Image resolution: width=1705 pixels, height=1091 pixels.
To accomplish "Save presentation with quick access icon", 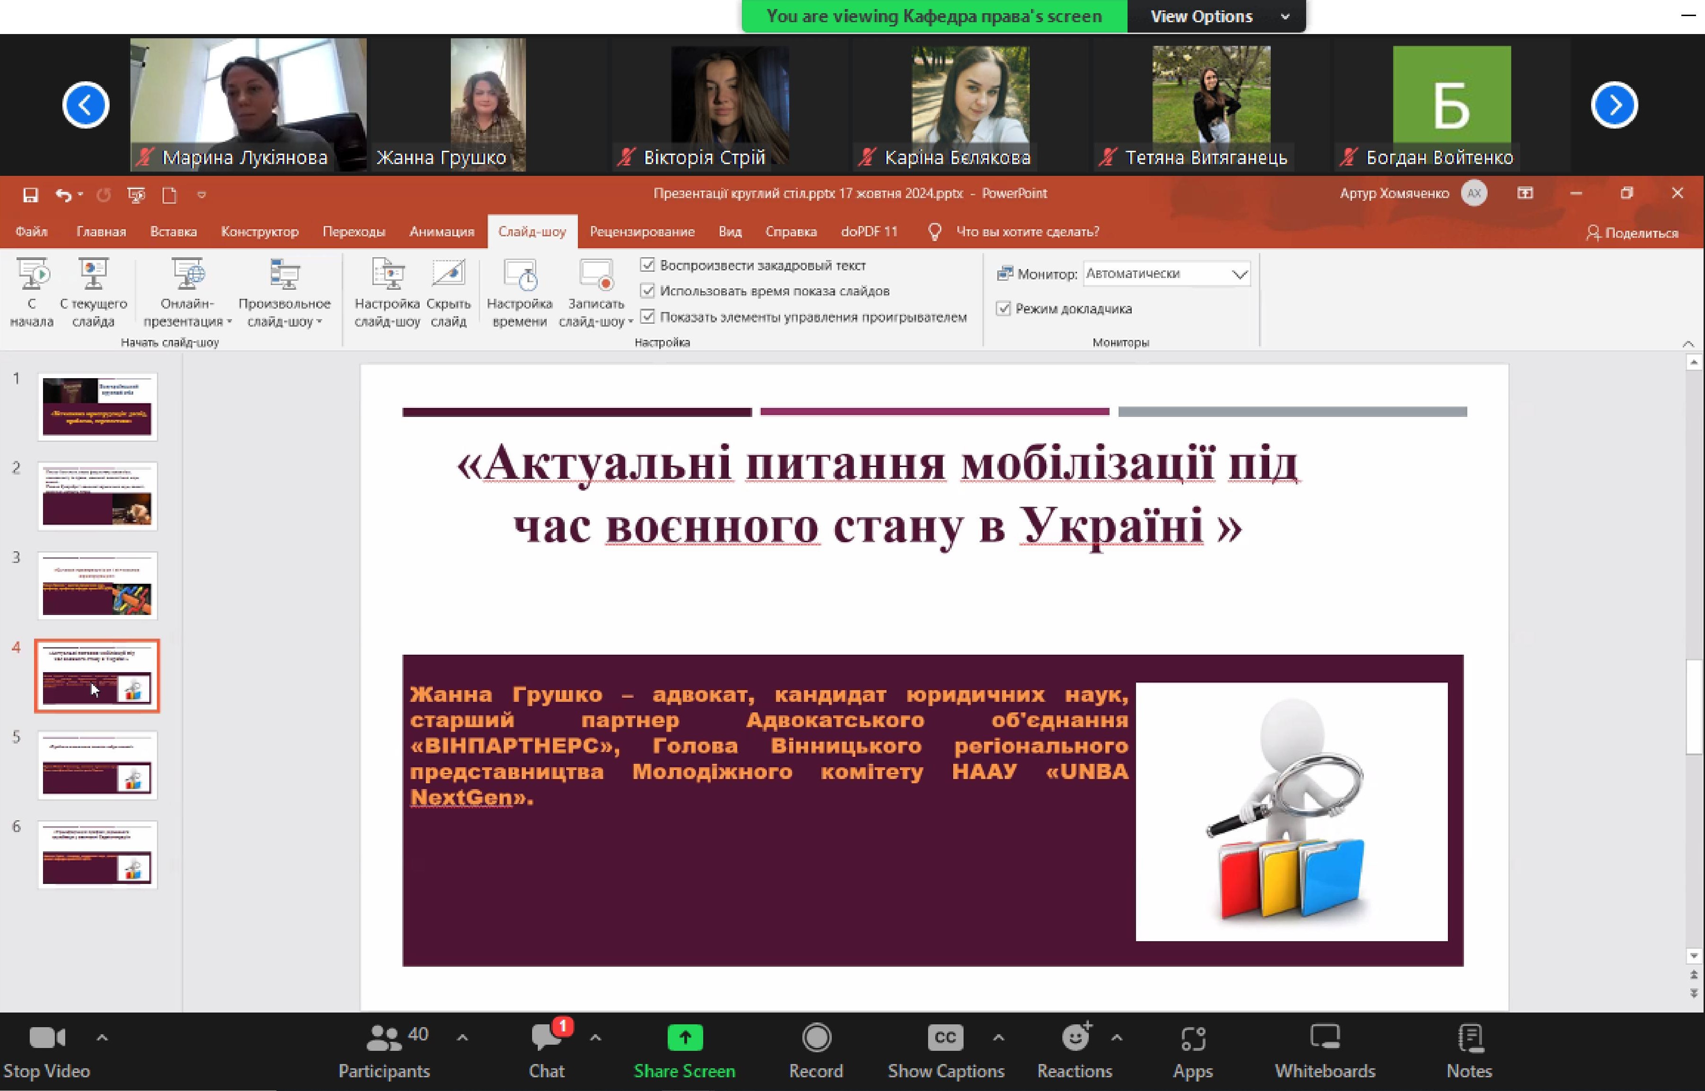I will click(x=30, y=195).
